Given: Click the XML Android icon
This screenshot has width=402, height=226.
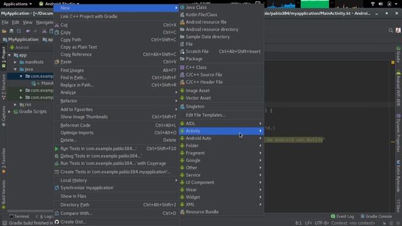Looking at the screenshot, I should pyautogui.click(x=182, y=205).
